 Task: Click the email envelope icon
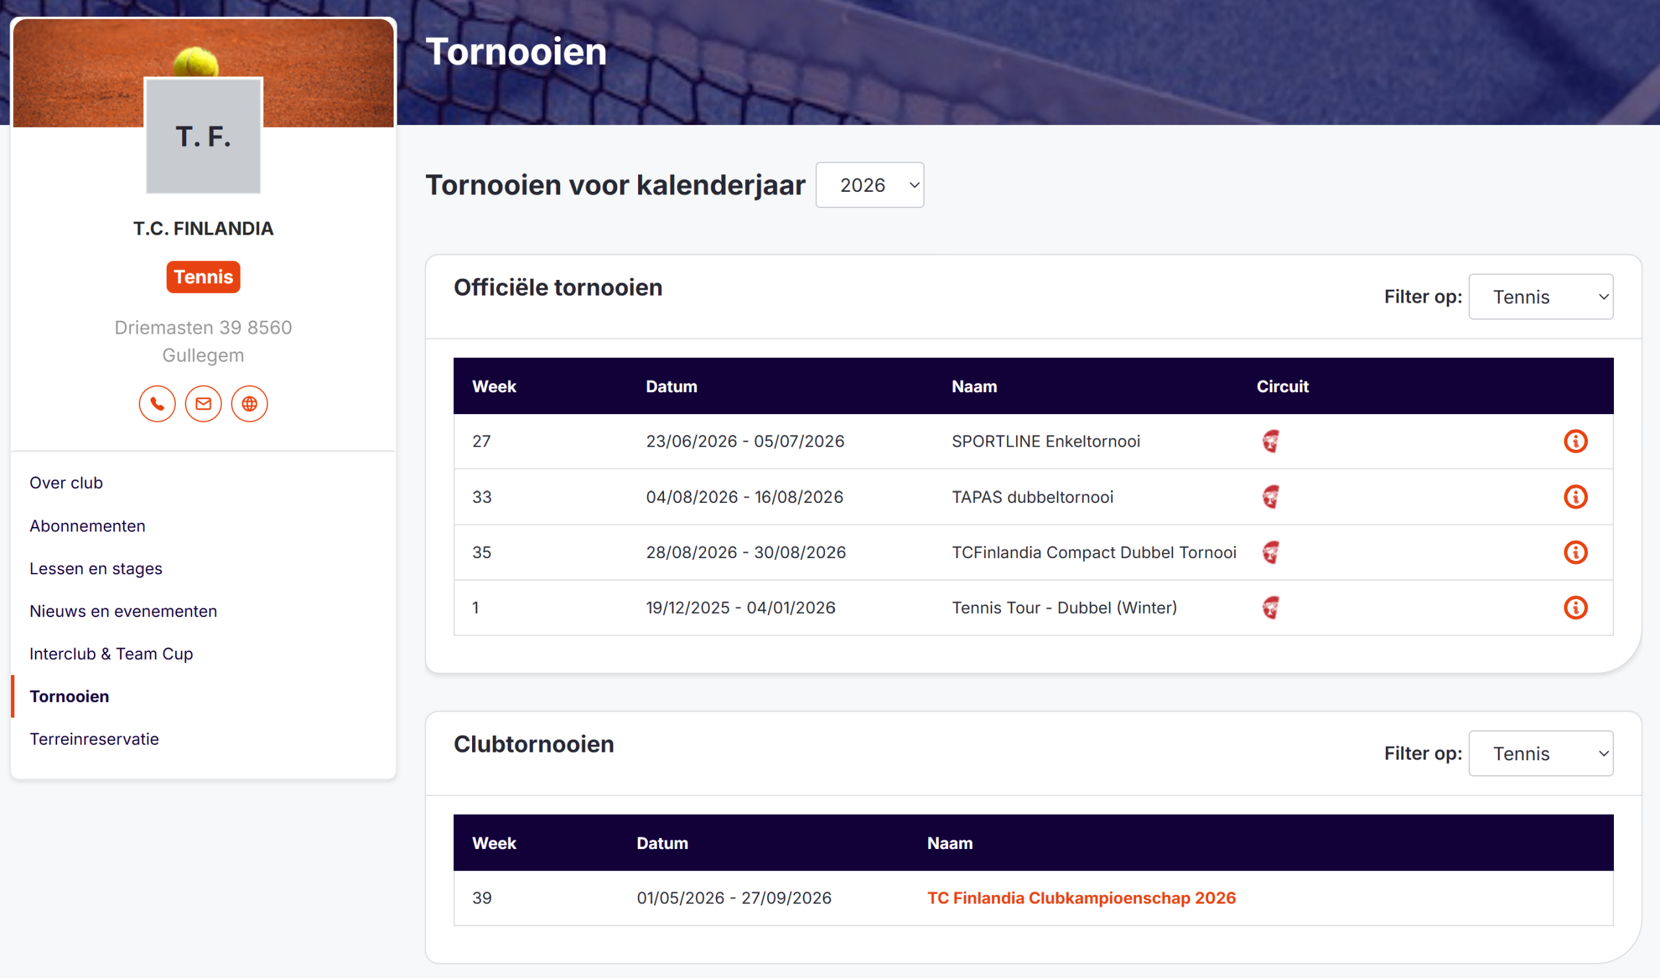coord(203,403)
